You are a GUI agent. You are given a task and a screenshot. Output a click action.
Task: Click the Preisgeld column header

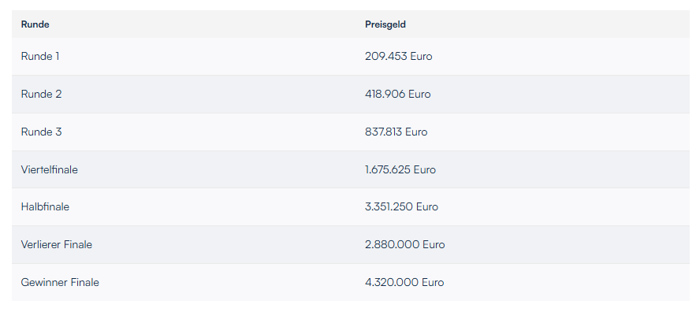point(385,24)
